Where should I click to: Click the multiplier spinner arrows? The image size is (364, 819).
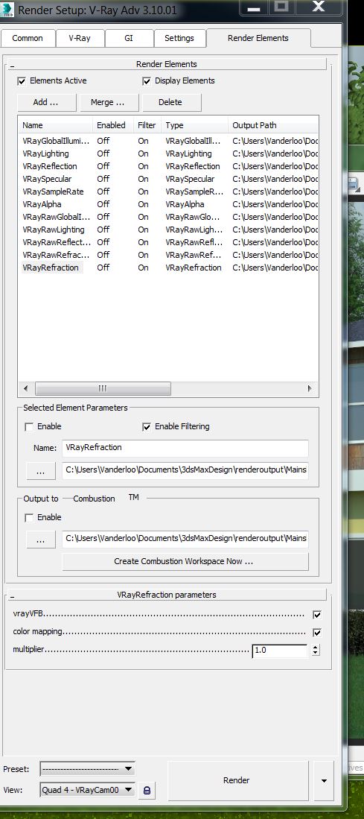coord(315,651)
